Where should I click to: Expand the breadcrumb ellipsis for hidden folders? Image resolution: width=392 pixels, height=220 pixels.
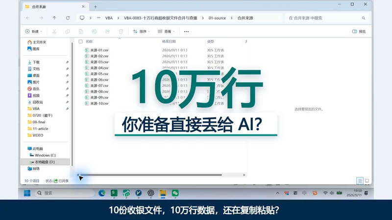point(99,18)
